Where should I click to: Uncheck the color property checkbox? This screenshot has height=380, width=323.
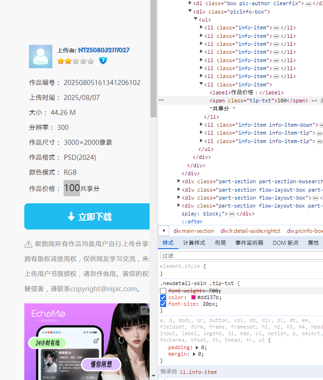click(163, 298)
